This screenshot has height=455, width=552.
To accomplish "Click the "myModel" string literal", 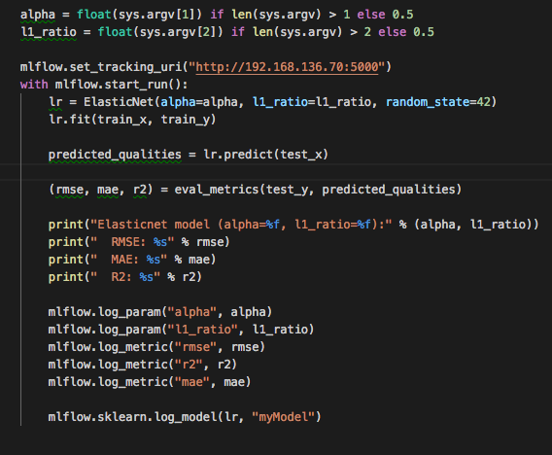I will 284,417.
